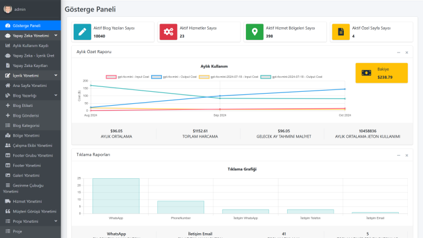Open Aylık Kullanım Kaydı page
The width and height of the screenshot is (423, 238).
click(30, 45)
